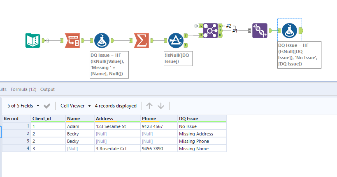The width and height of the screenshot is (337, 177).
Task: Select the Address column header
Action: click(x=117, y=119)
